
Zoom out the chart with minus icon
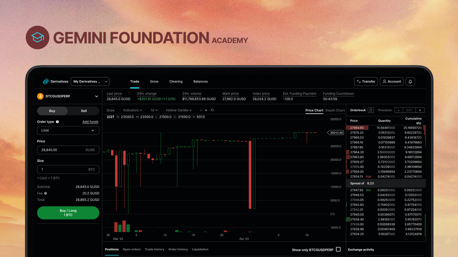tap(201, 110)
